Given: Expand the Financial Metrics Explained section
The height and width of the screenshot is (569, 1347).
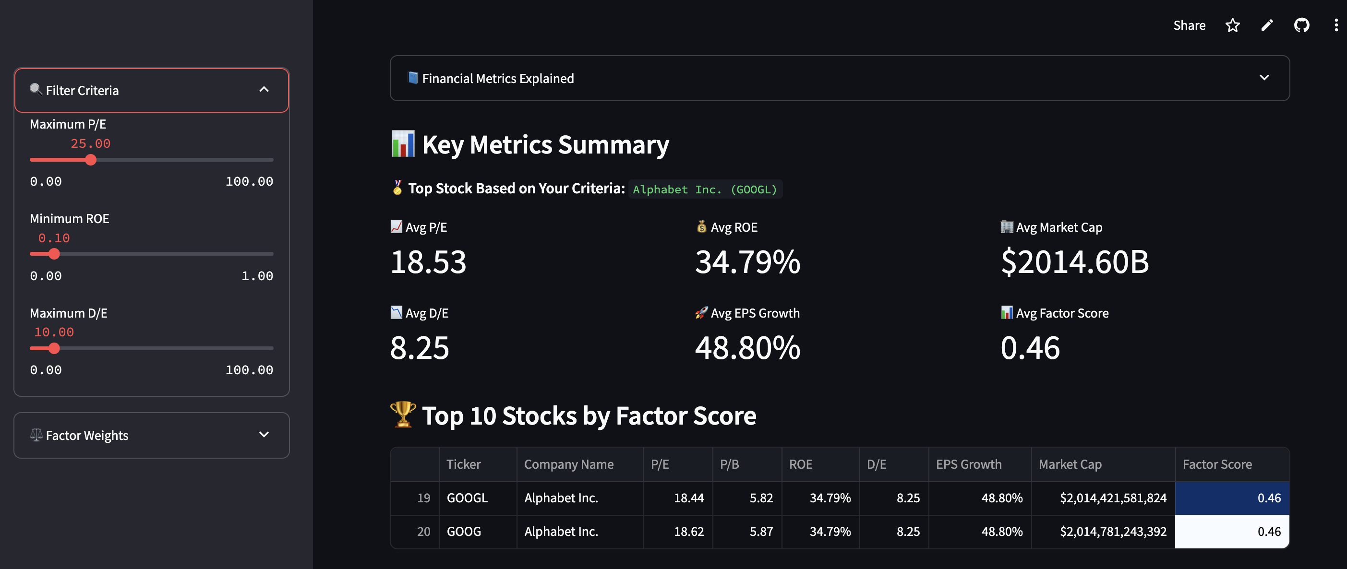Looking at the screenshot, I should (1265, 77).
